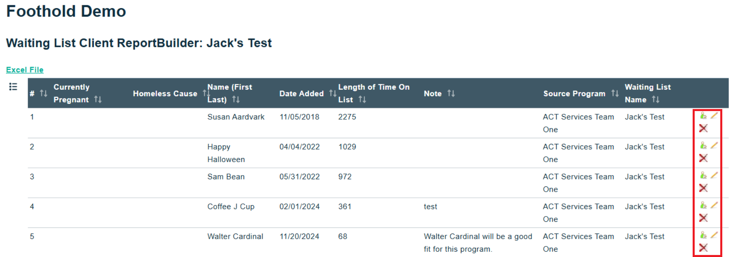Edit Walter Cardinal's entry with pencil icon
The image size is (730, 257).
(x=714, y=235)
